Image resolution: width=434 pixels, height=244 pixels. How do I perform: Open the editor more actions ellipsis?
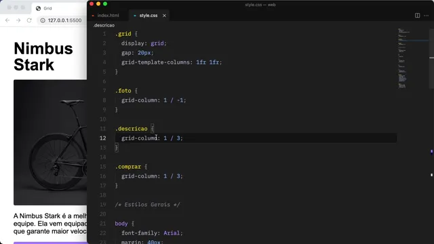(427, 16)
